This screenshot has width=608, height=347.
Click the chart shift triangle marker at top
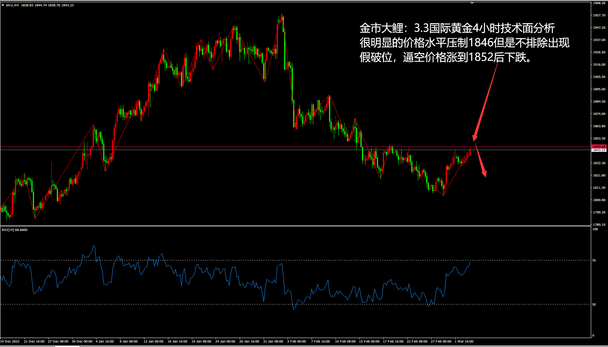[472, 3]
